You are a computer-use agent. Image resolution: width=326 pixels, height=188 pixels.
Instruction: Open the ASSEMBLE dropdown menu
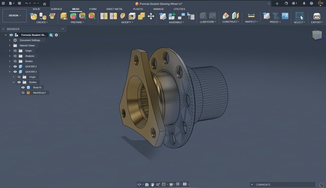tap(176, 22)
